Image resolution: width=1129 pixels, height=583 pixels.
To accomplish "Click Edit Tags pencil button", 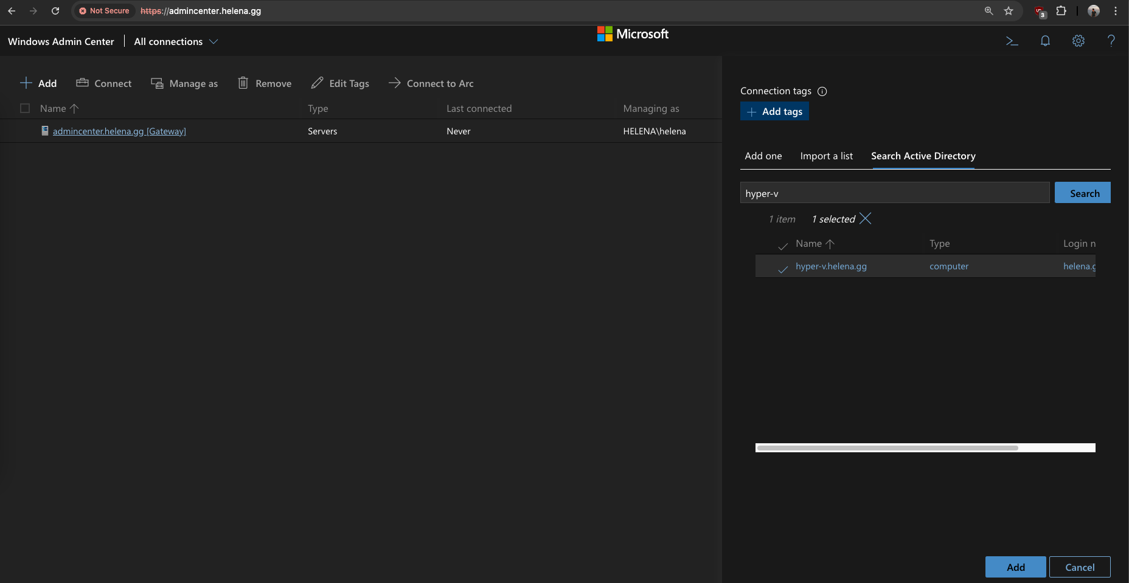I will 340,83.
